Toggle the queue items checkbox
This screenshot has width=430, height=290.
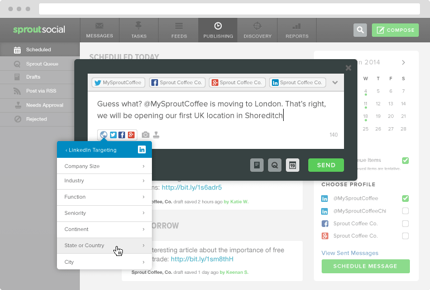[405, 161]
